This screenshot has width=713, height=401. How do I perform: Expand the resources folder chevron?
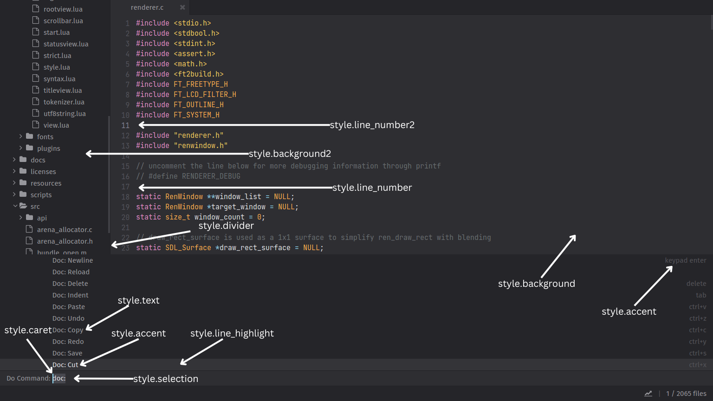point(14,182)
